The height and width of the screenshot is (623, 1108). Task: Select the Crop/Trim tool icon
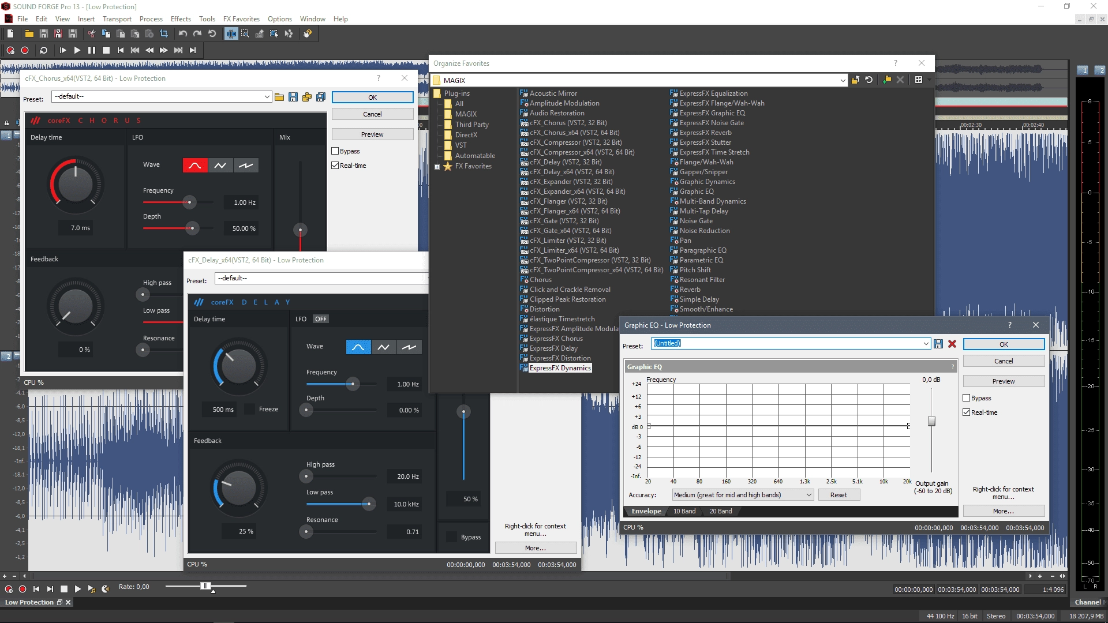[x=164, y=33]
